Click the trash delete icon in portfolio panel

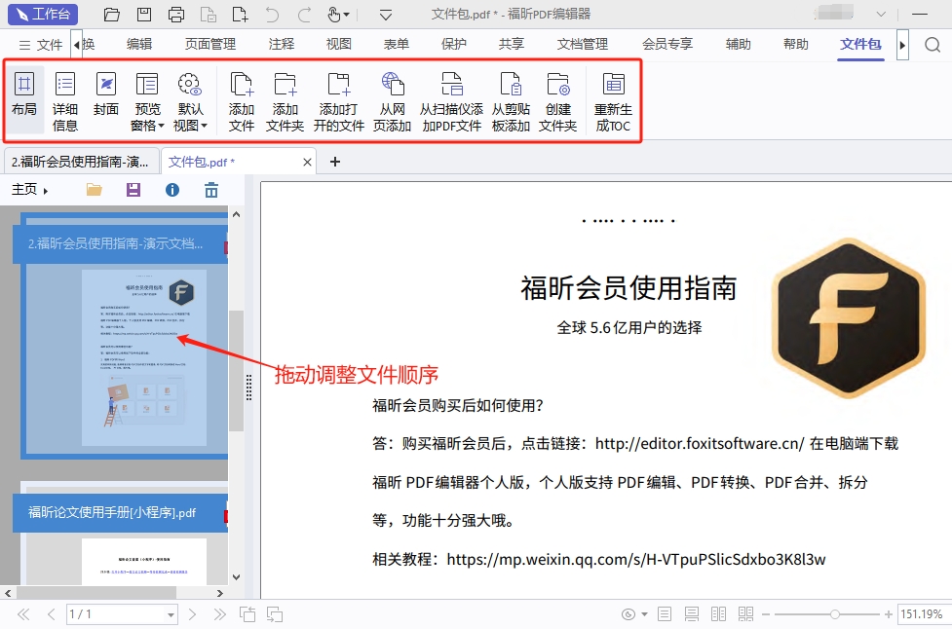pyautogui.click(x=211, y=190)
